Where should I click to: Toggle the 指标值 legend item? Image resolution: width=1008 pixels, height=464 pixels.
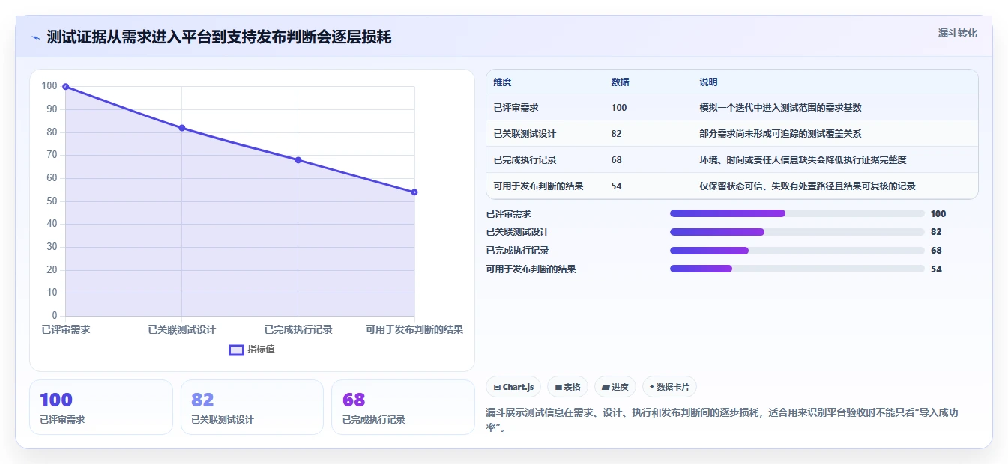pos(252,349)
